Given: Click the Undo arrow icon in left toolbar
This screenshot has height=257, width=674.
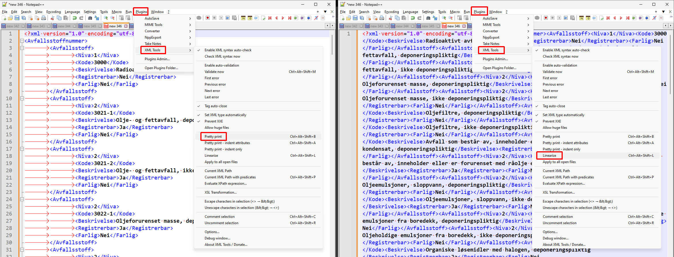Looking at the screenshot, I should point(75,18).
